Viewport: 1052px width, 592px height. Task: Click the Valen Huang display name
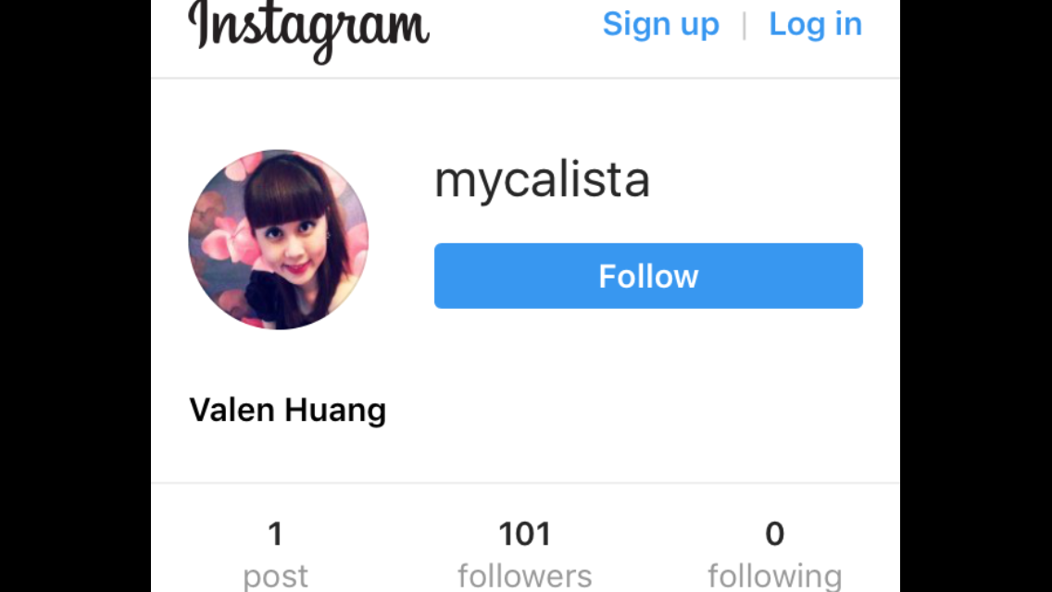[288, 410]
